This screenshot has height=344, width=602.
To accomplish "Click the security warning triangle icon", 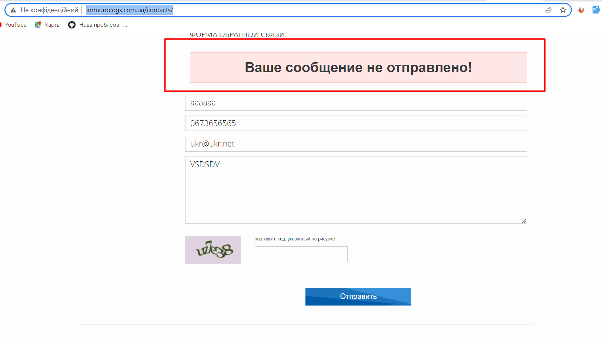I will [x=13, y=10].
